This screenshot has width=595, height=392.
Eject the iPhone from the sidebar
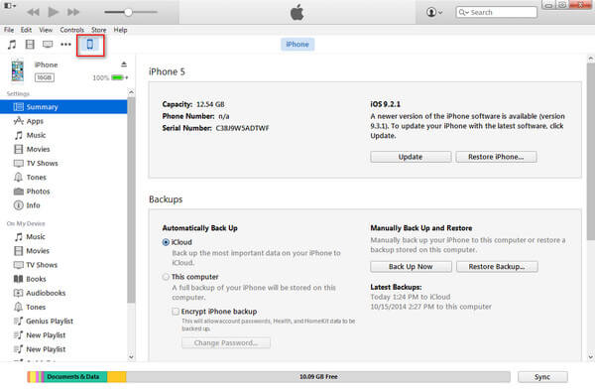point(124,65)
